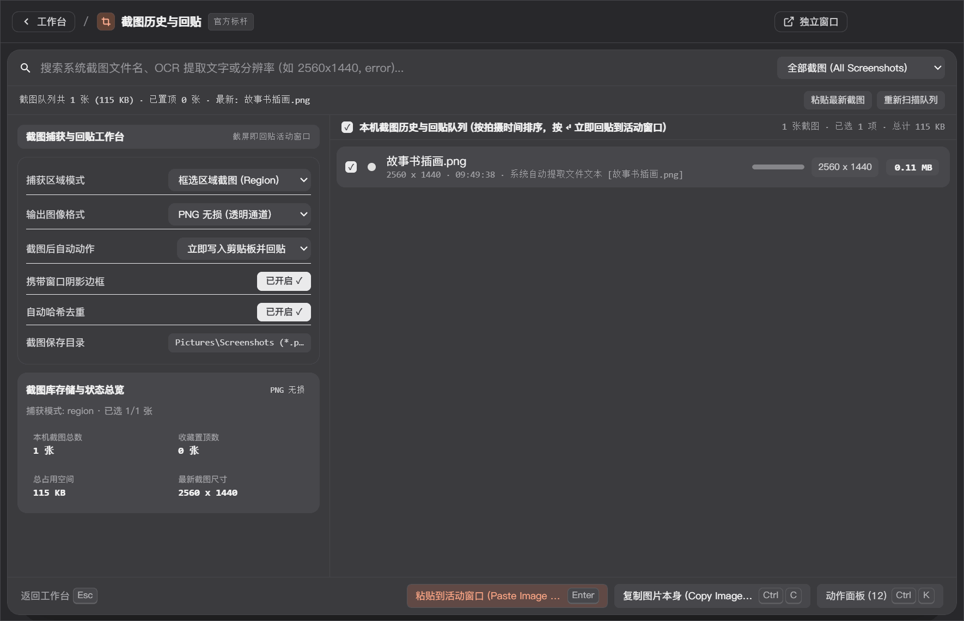Screen dimensions: 964x621
Task: Open 输出图像格式 dropdown
Action: pos(240,215)
